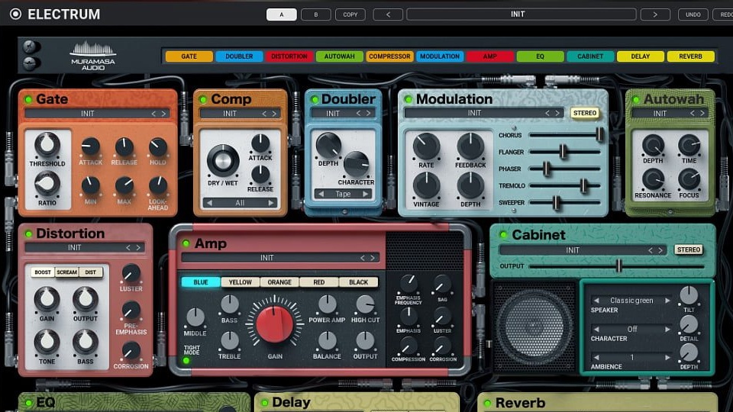
Task: Toggle Modulation STEREO button
Action: pyautogui.click(x=585, y=113)
